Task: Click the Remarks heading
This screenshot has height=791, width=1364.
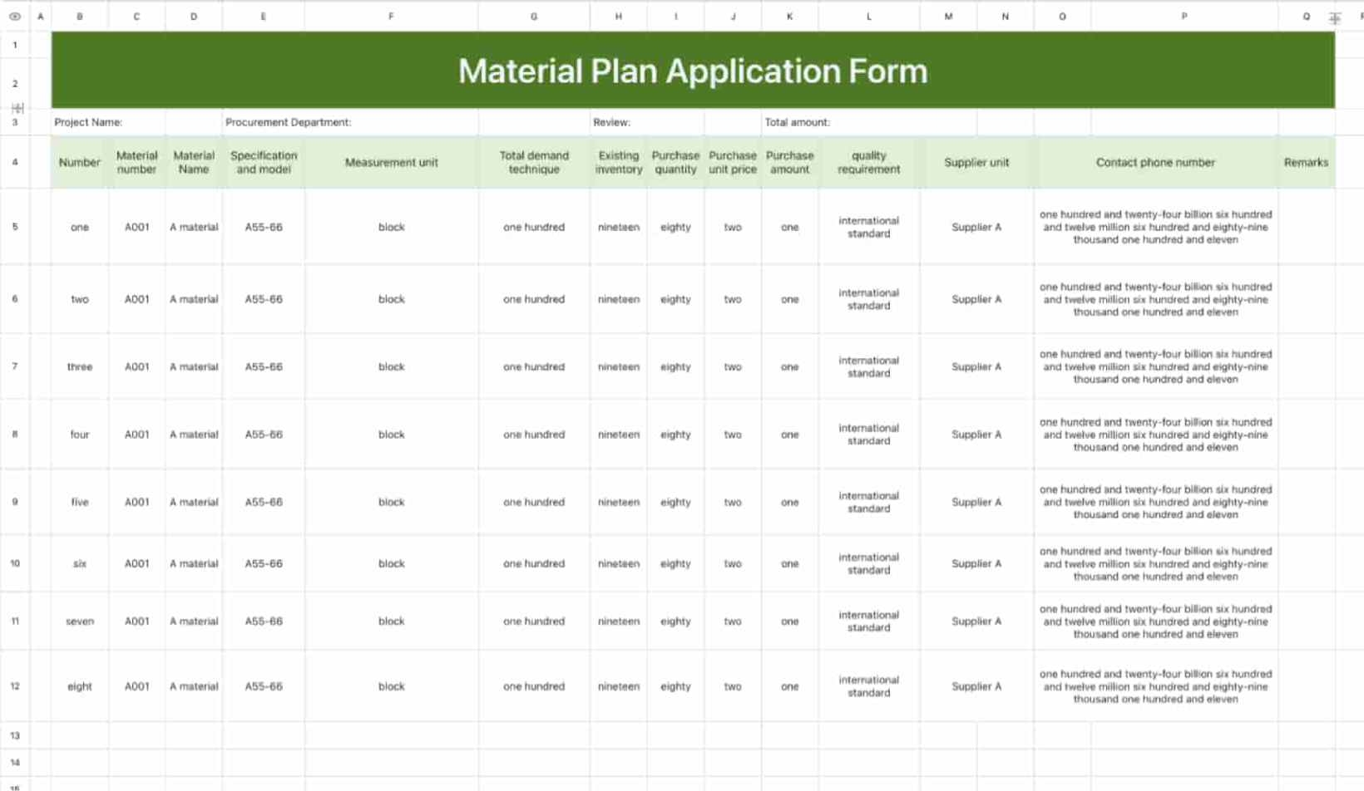Action: [1306, 162]
